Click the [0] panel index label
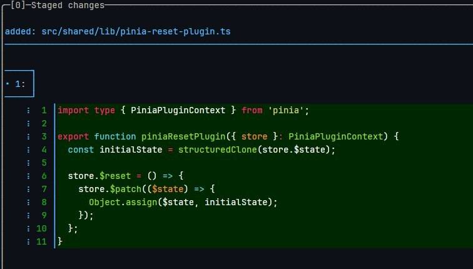 (18, 5)
